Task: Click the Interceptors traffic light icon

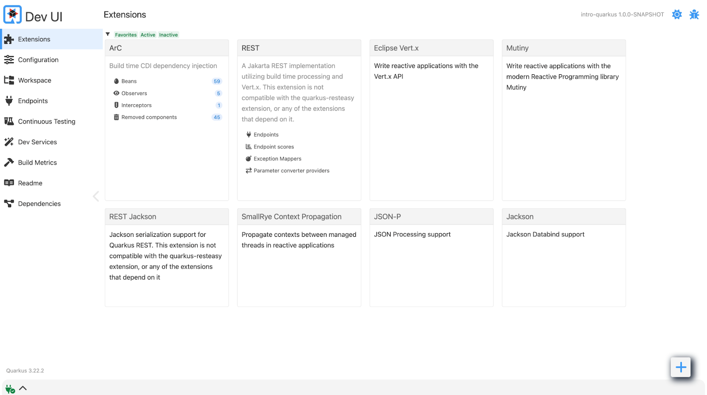Action: 116,105
